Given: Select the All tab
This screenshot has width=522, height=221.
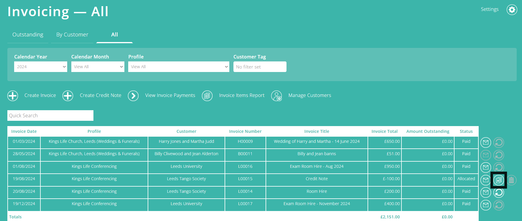Looking at the screenshot, I should 114,35.
